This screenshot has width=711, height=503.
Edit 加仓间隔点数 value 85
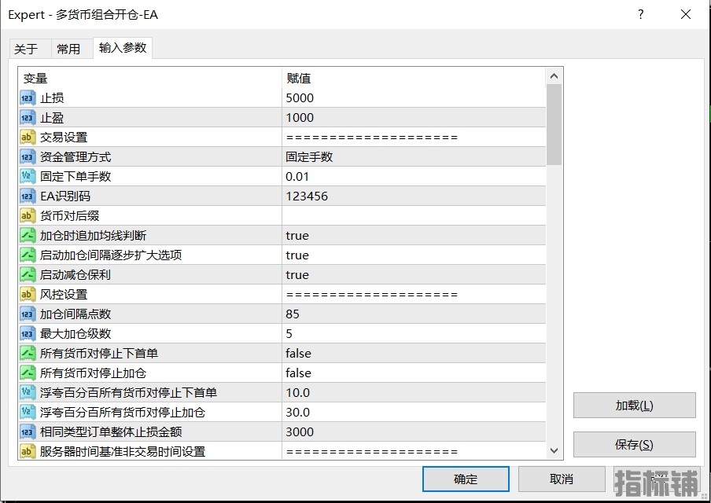point(414,314)
